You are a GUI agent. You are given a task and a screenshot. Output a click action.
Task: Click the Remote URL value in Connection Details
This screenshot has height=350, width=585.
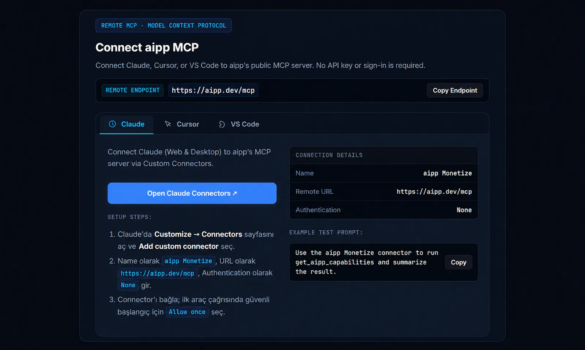pos(434,192)
